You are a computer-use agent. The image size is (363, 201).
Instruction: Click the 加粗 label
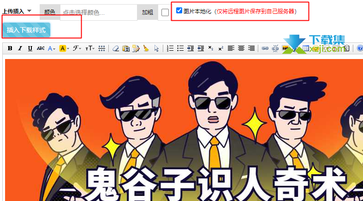click(x=148, y=12)
